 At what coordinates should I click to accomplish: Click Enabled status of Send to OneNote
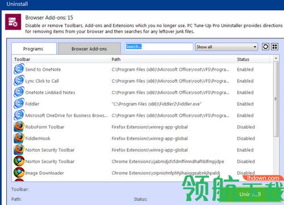(245, 69)
